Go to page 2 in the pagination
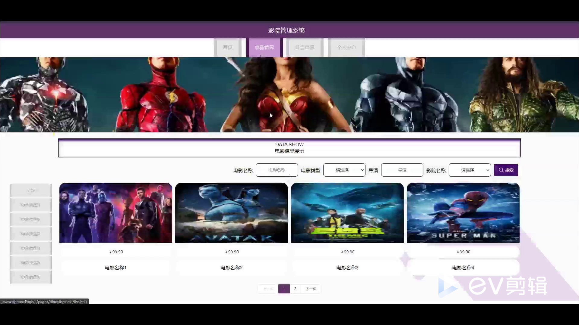This screenshot has height=325, width=579. (295, 289)
